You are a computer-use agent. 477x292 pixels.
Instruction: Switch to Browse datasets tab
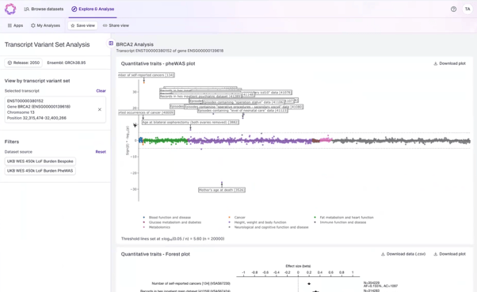(x=44, y=9)
